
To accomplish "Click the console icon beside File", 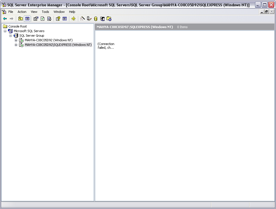I will click(4, 12).
